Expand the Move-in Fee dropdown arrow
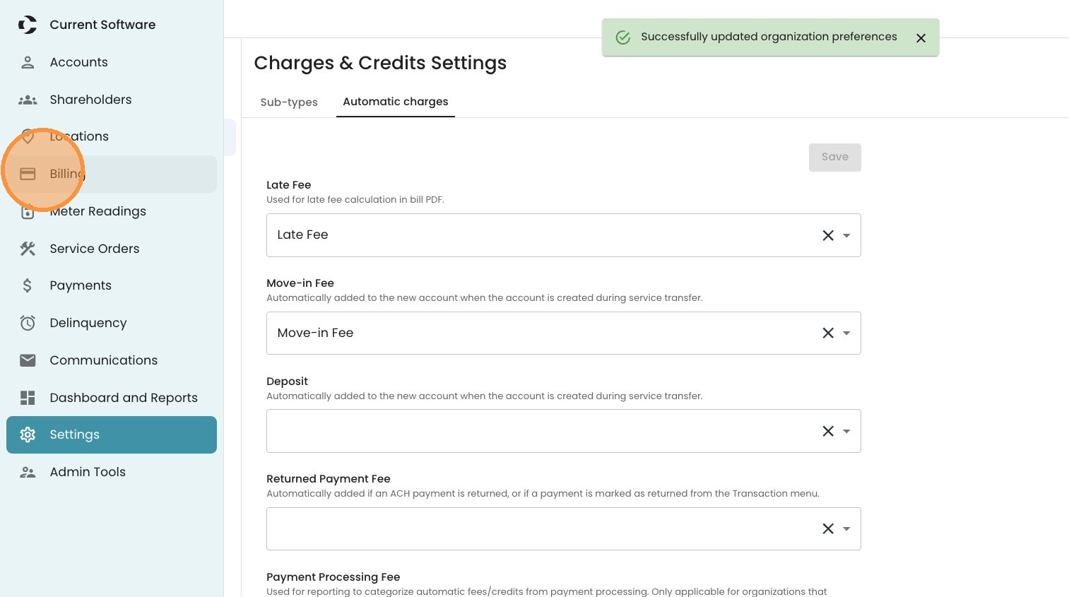Viewport: 1069px width, 597px height. (x=846, y=333)
